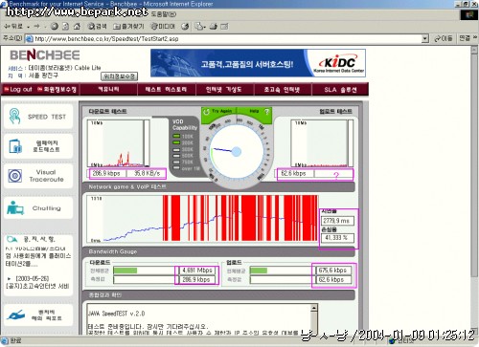The height and width of the screenshot is (347, 479).
Task: Click the Print toolbar icon
Action: [x=214, y=27]
